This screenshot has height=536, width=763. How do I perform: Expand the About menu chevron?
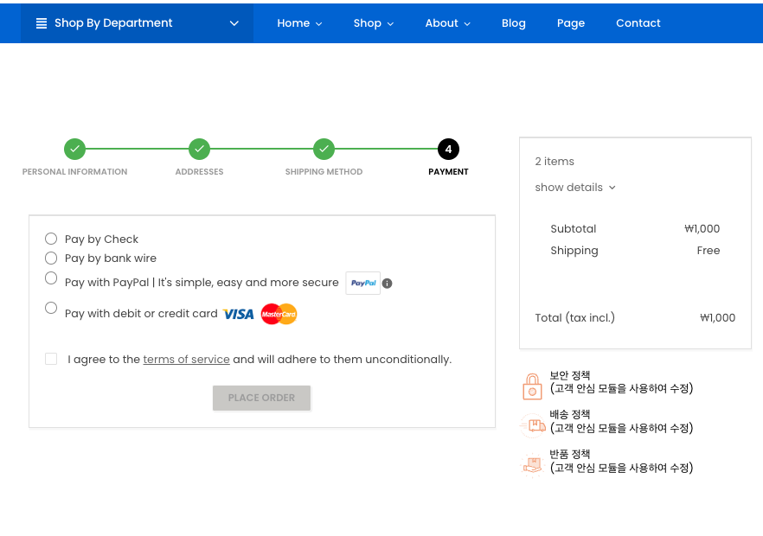(x=467, y=24)
